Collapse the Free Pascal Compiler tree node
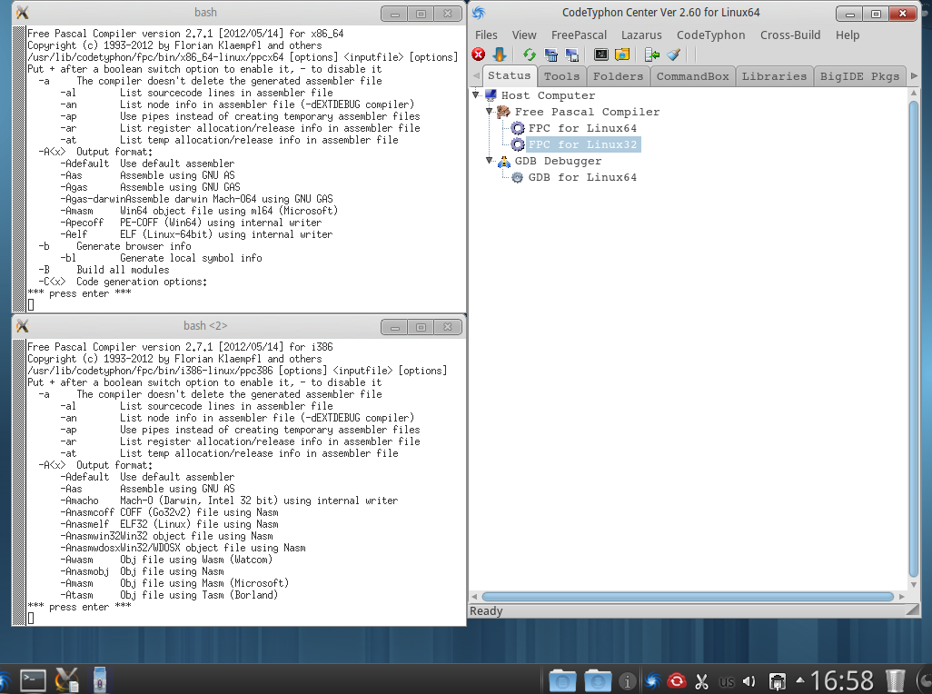Viewport: 932px width, 694px height. point(490,111)
